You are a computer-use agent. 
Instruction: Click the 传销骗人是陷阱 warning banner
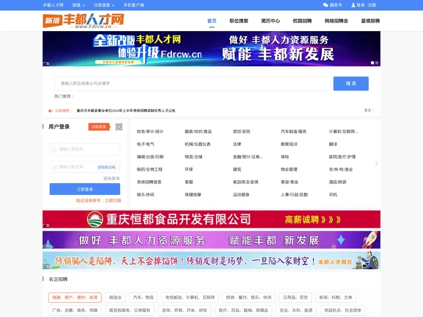tap(211, 261)
